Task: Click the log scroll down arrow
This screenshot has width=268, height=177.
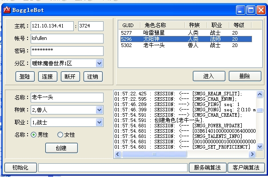Action: pyautogui.click(x=260, y=146)
